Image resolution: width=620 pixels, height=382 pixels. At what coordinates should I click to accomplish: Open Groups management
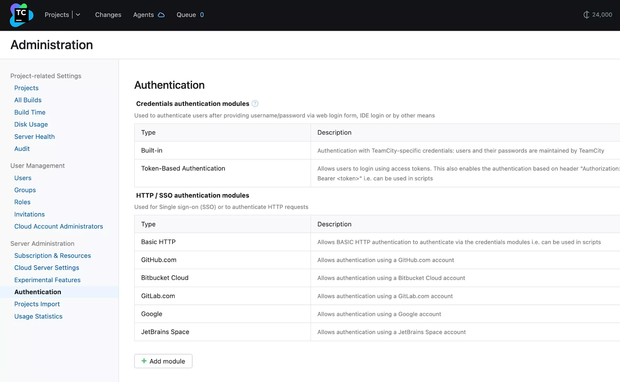(25, 190)
